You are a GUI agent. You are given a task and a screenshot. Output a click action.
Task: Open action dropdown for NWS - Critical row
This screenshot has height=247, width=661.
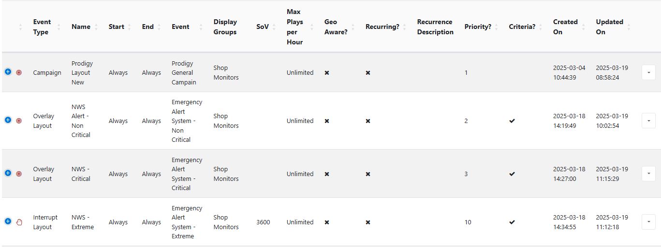(648, 174)
